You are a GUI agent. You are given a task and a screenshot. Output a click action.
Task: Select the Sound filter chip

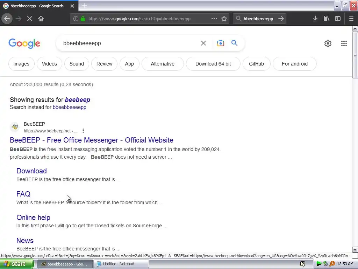[x=77, y=64]
